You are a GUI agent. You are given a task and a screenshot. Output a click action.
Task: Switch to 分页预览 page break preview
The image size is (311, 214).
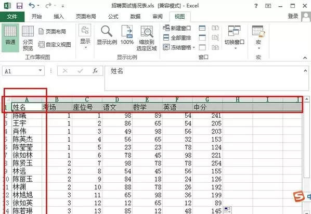pyautogui.click(x=28, y=38)
